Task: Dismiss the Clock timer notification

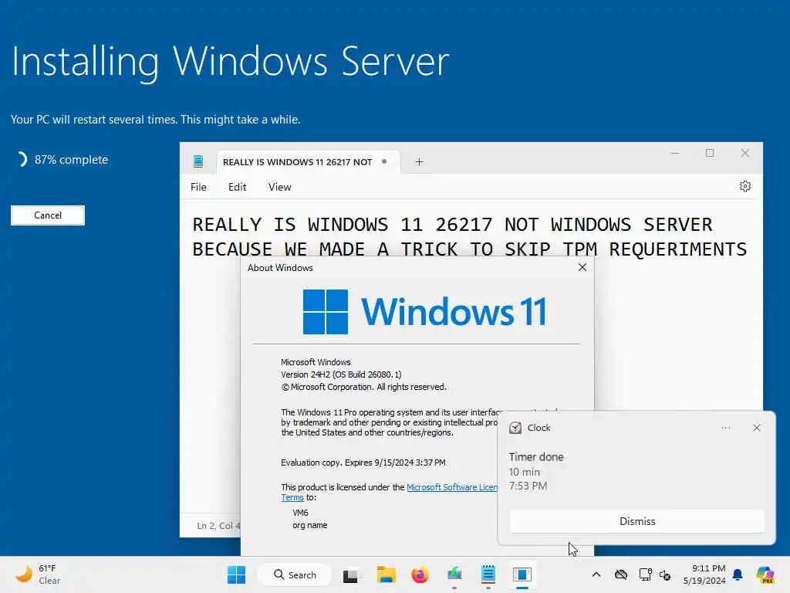Action: pyautogui.click(x=636, y=521)
